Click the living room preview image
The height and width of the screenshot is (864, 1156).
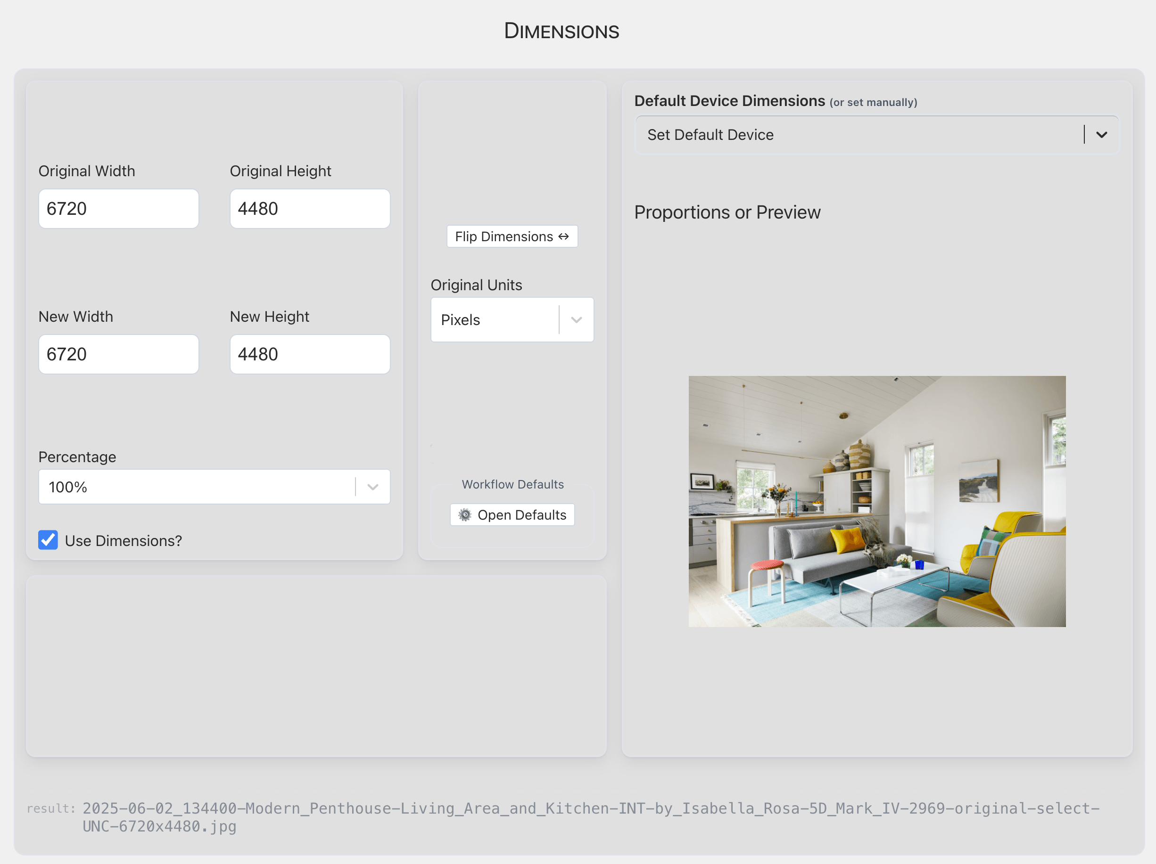[x=877, y=501]
